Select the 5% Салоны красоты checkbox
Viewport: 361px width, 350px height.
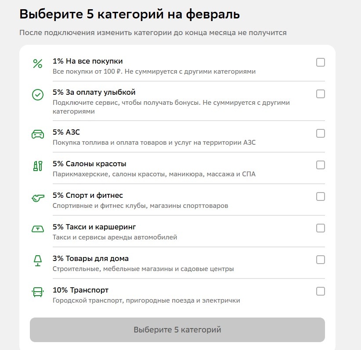(321, 165)
